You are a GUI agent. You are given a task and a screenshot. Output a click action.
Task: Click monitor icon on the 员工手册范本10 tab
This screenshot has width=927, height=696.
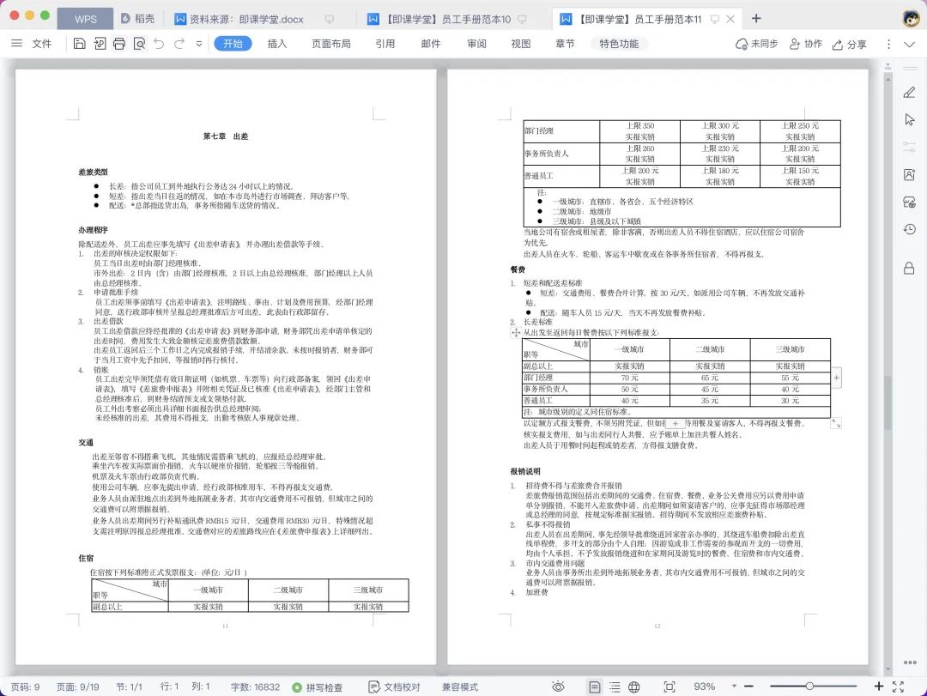click(522, 19)
